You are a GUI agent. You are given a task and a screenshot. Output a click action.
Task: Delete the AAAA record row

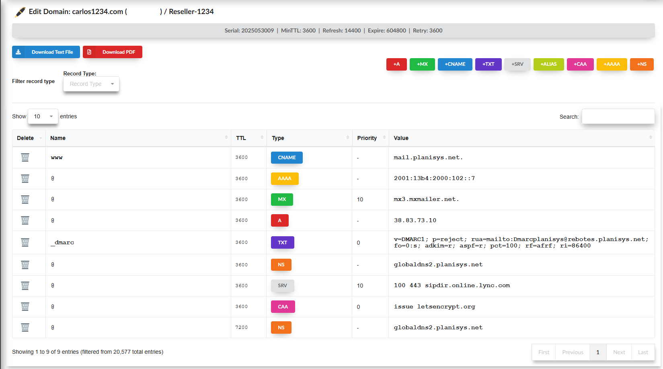click(25, 178)
